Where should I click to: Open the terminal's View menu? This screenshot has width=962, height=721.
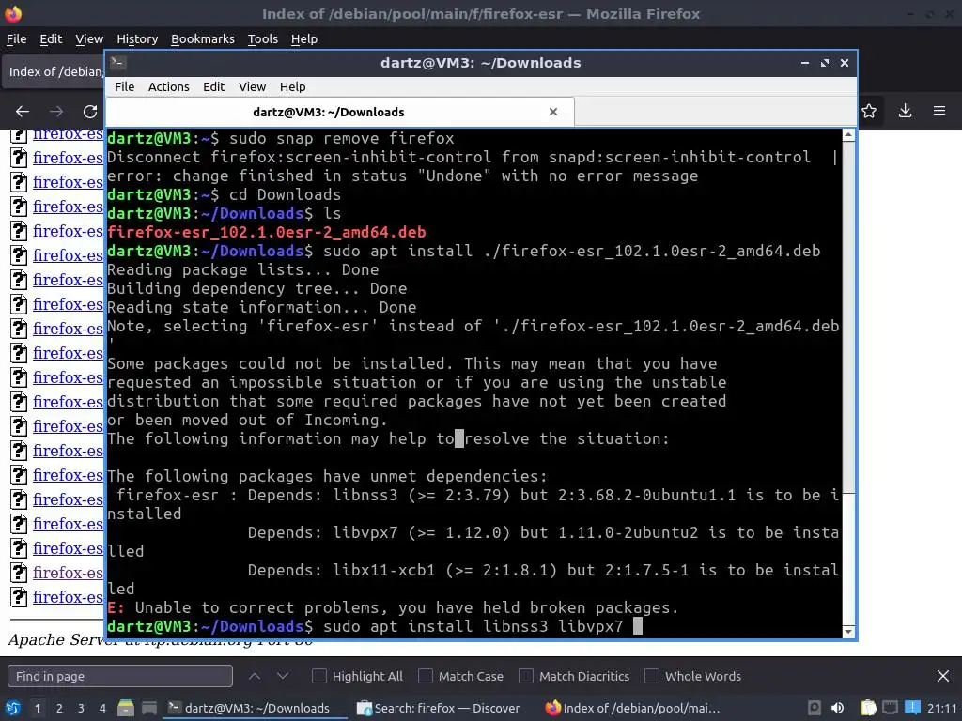pyautogui.click(x=252, y=86)
